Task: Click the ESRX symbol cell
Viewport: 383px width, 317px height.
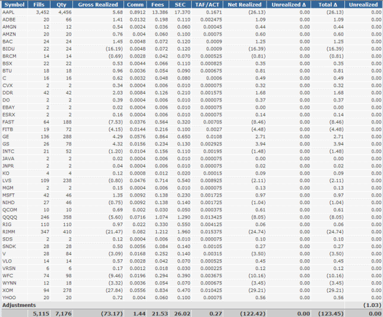Action: coord(9,115)
